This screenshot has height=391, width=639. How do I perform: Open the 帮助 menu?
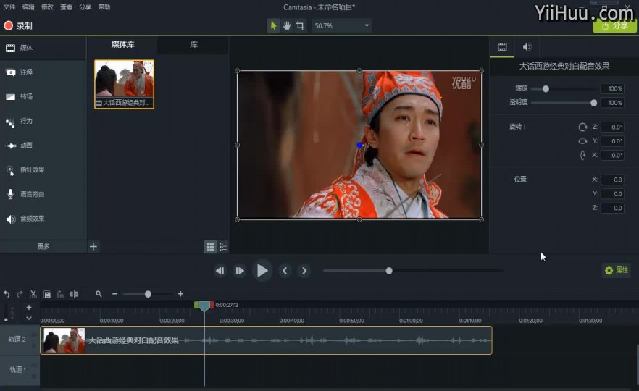pos(104,7)
